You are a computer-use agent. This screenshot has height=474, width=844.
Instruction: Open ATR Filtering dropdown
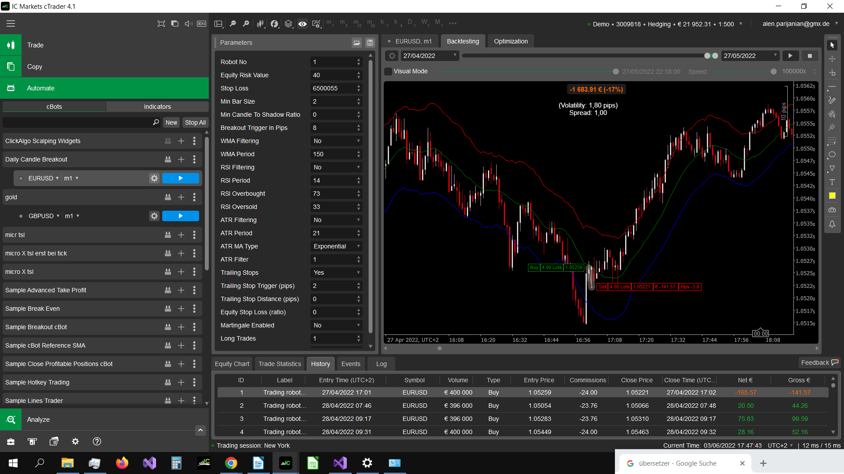coord(336,220)
